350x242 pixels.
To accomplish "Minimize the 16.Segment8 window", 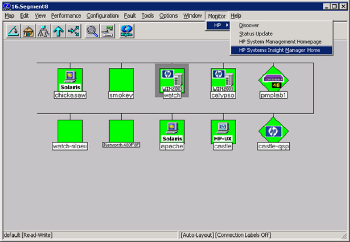I will pyautogui.click(x=327, y=6).
